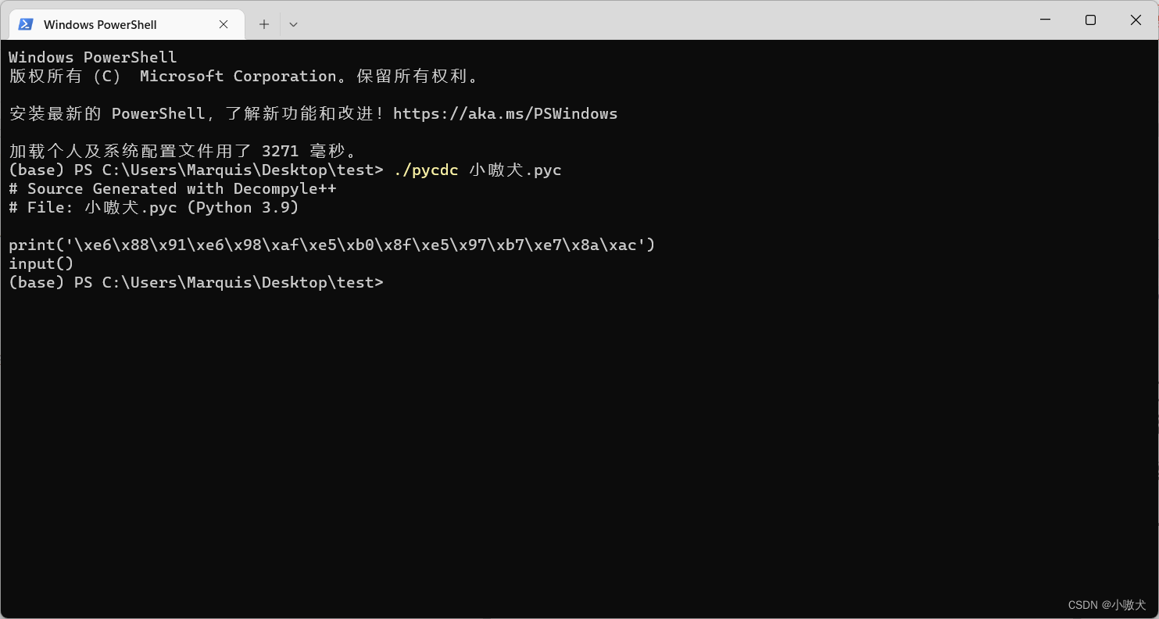Close the terminal window
This screenshot has width=1159, height=619.
[x=1136, y=20]
